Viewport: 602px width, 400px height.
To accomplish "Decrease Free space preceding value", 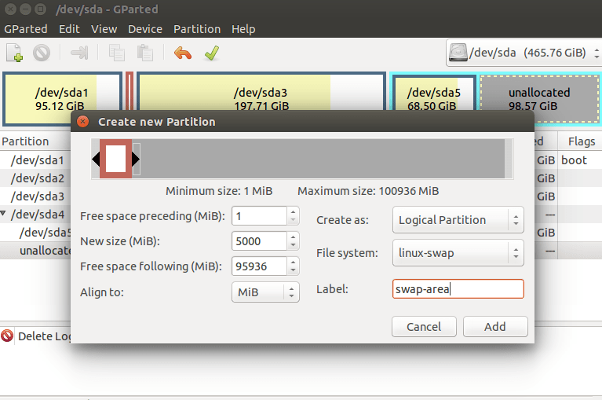I will [293, 220].
